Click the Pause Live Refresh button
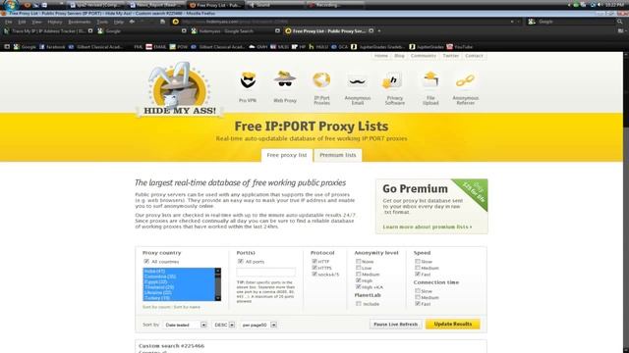Screen dimensions: 629x353 point(395,325)
